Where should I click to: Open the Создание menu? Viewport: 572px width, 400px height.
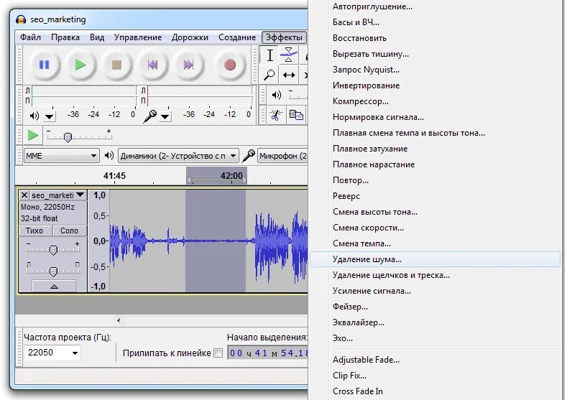point(237,37)
